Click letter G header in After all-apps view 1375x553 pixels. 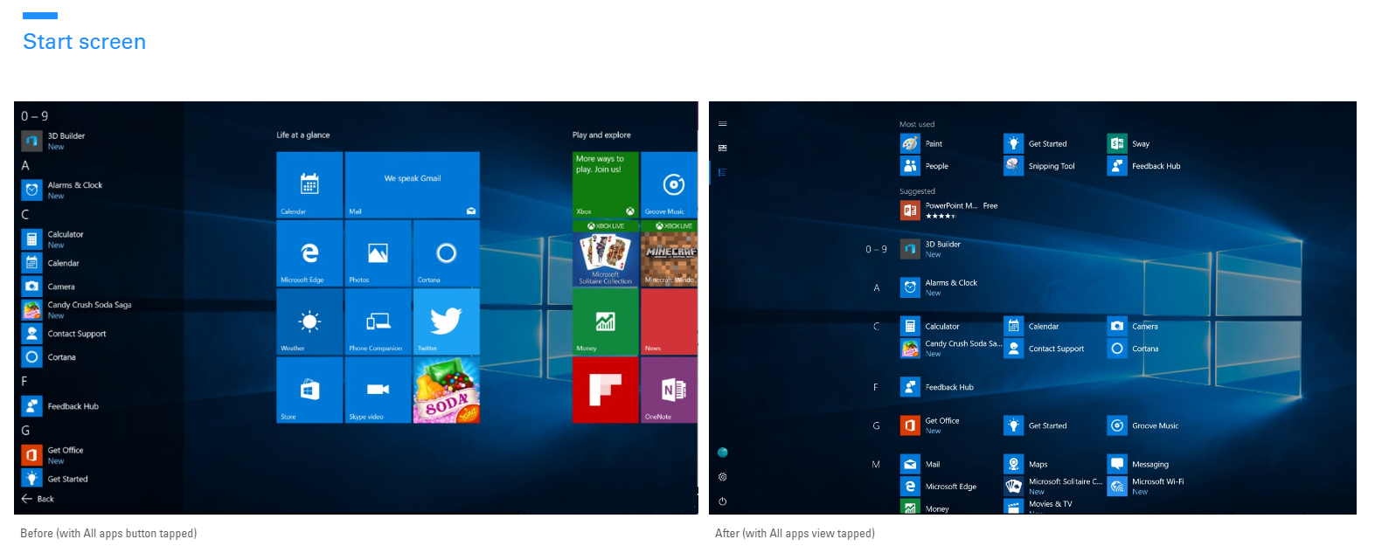876,425
